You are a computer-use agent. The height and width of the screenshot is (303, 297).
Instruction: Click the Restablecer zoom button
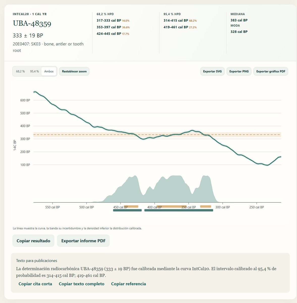pos(74,71)
